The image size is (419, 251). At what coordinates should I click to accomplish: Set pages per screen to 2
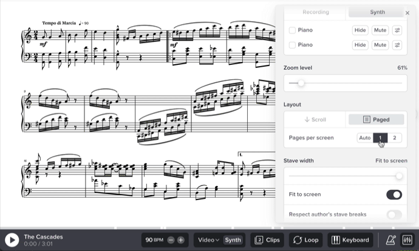pos(395,138)
